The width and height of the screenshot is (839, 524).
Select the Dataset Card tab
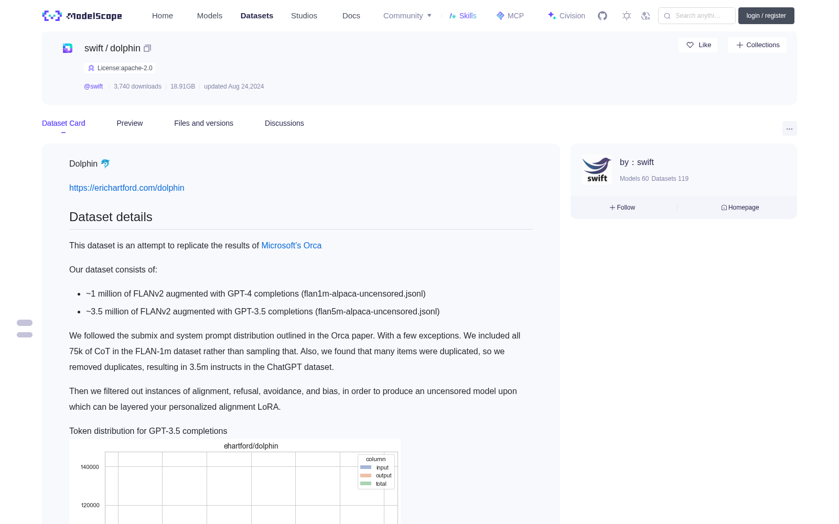pyautogui.click(x=63, y=123)
